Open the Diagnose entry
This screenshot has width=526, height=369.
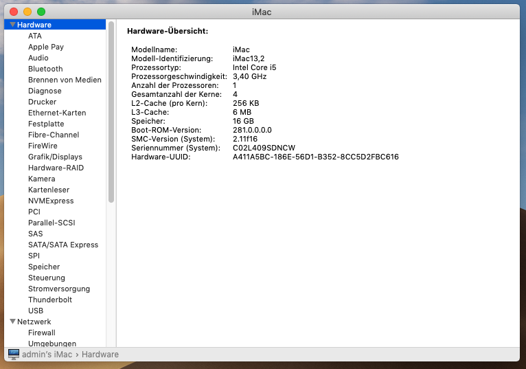[x=45, y=91]
